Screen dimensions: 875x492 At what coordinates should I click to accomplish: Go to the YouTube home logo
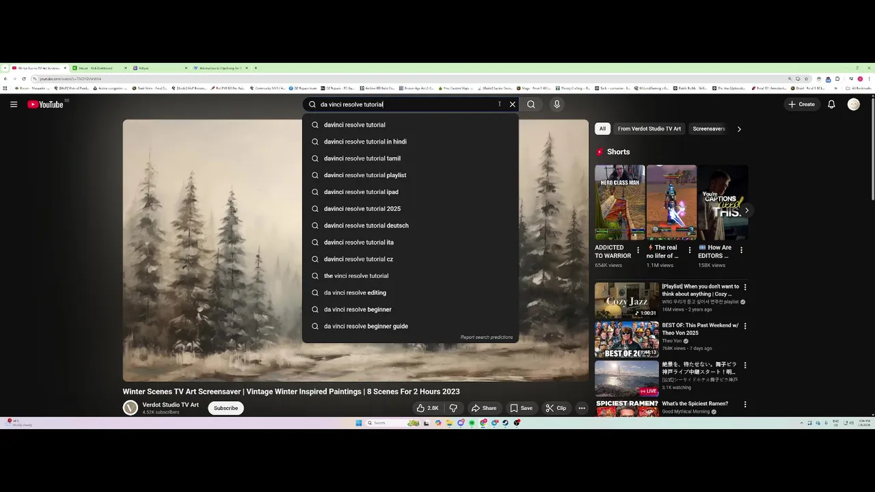45,105
